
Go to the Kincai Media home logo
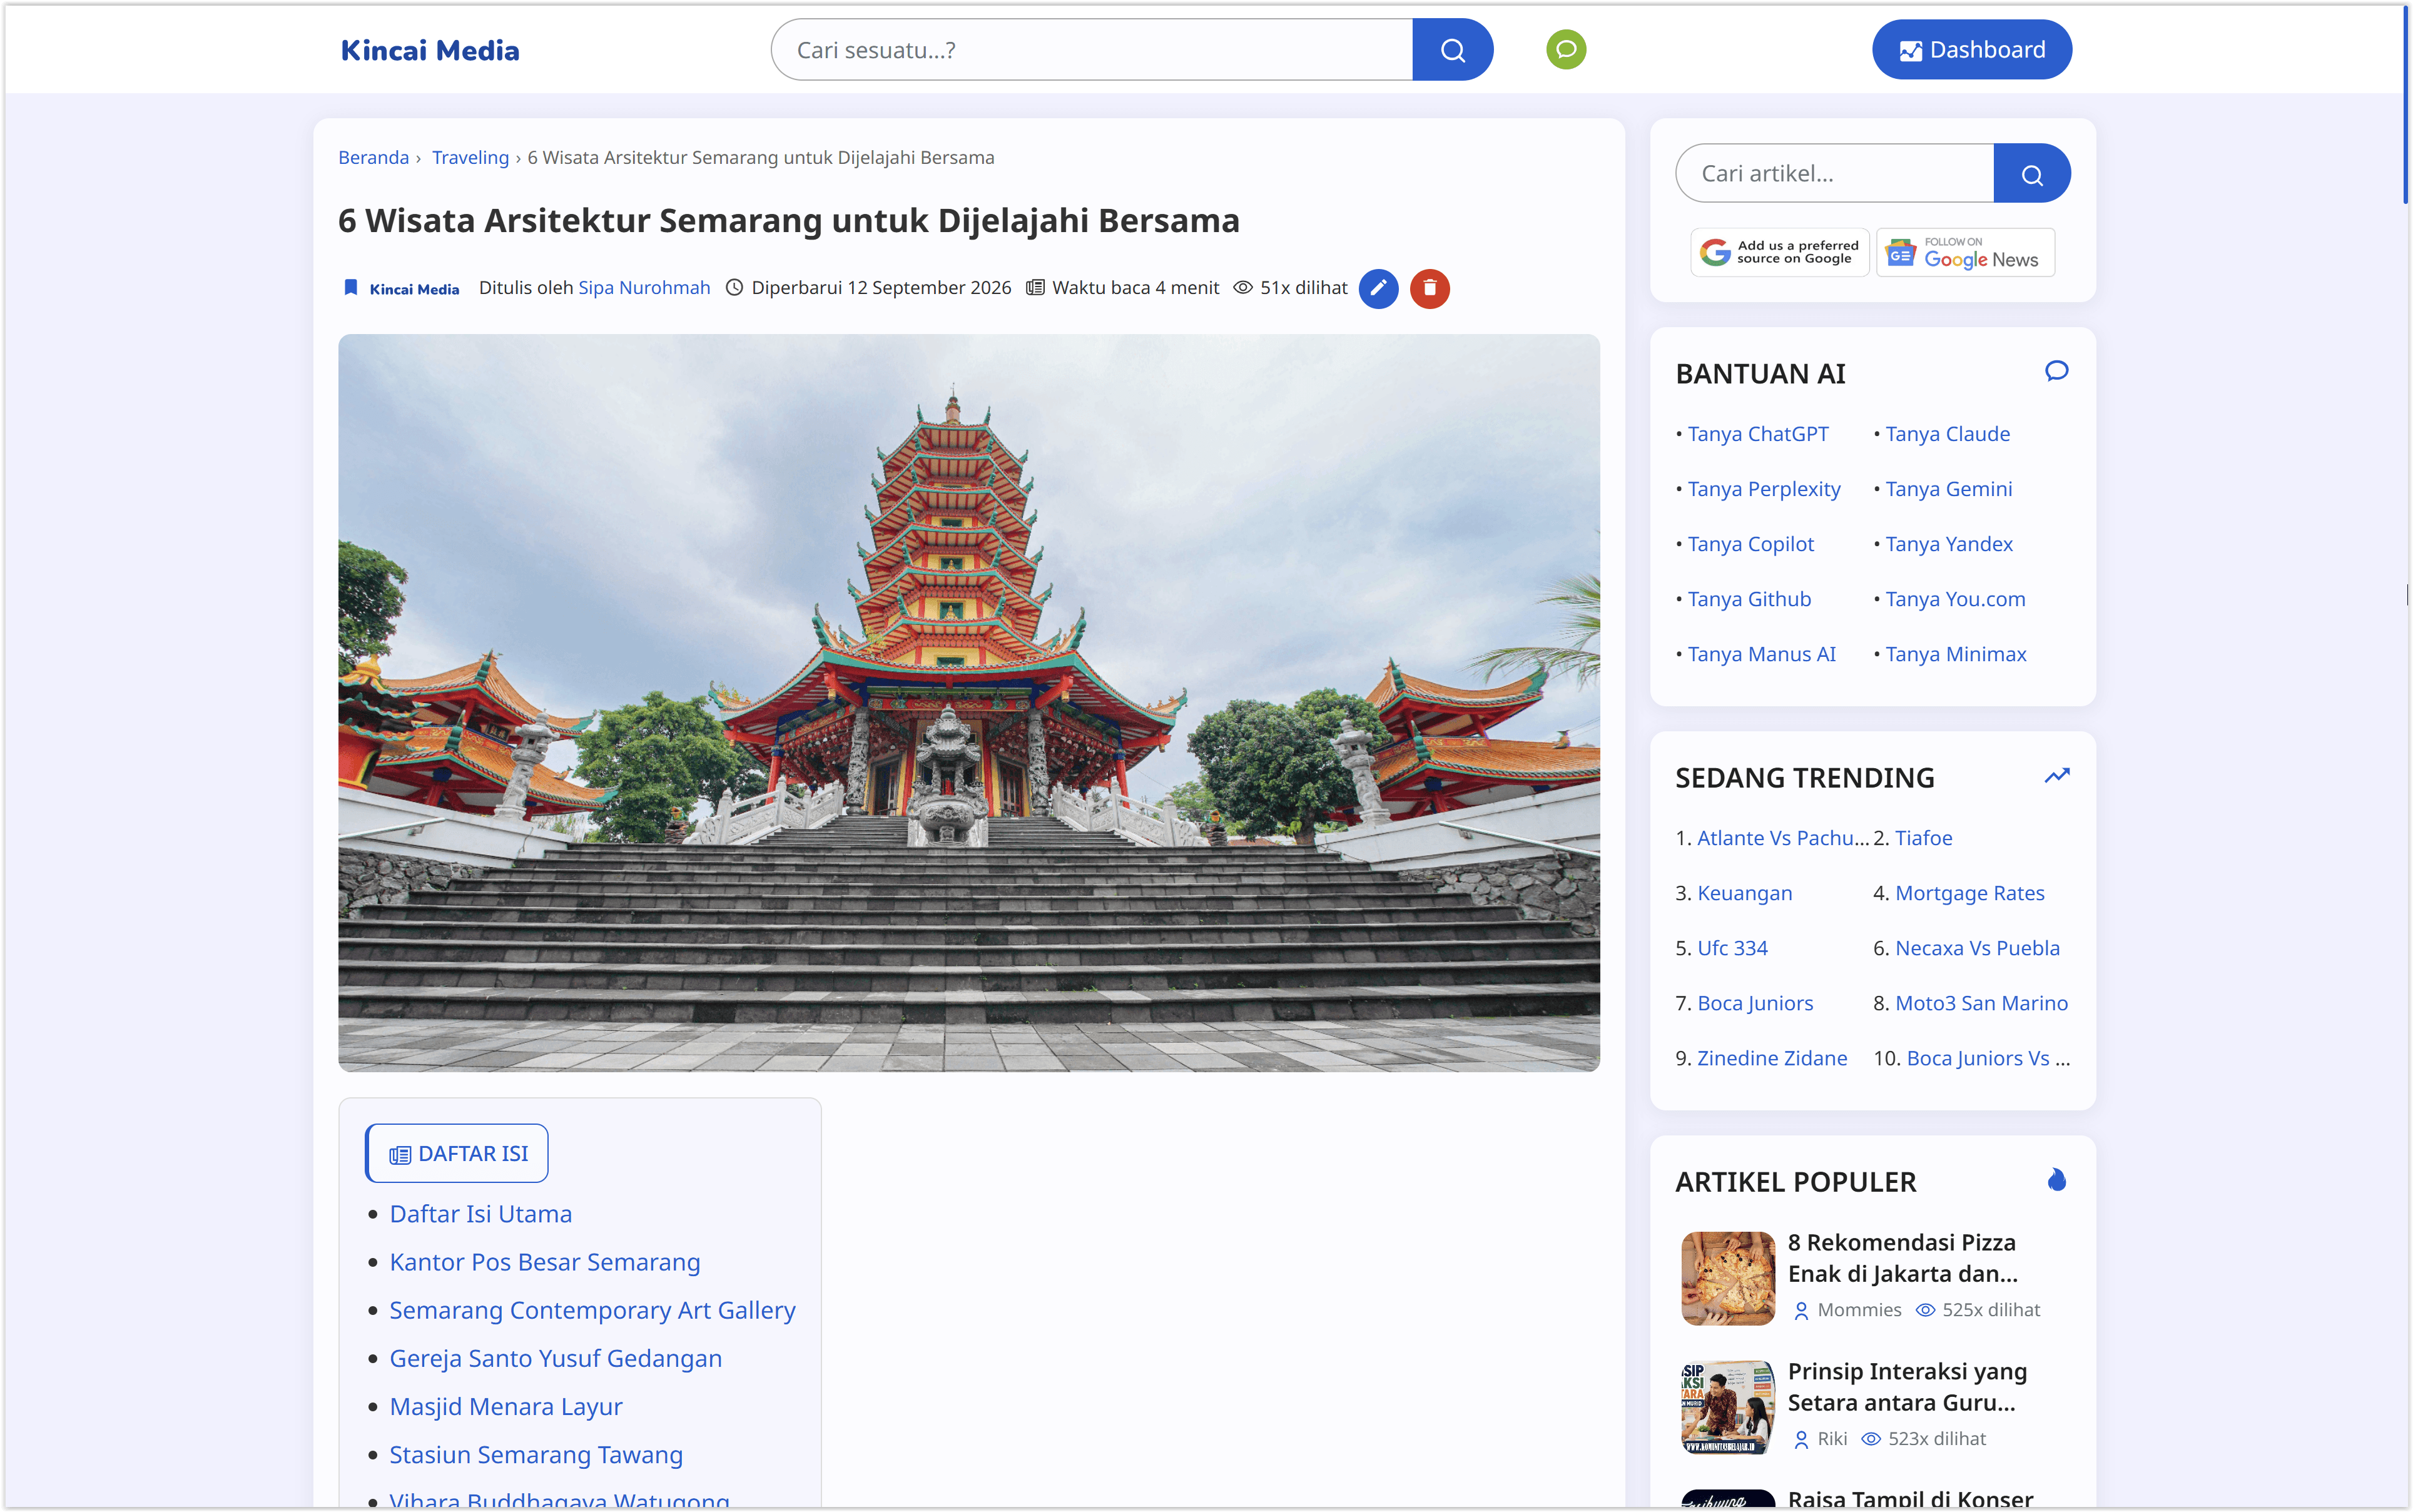pos(430,51)
